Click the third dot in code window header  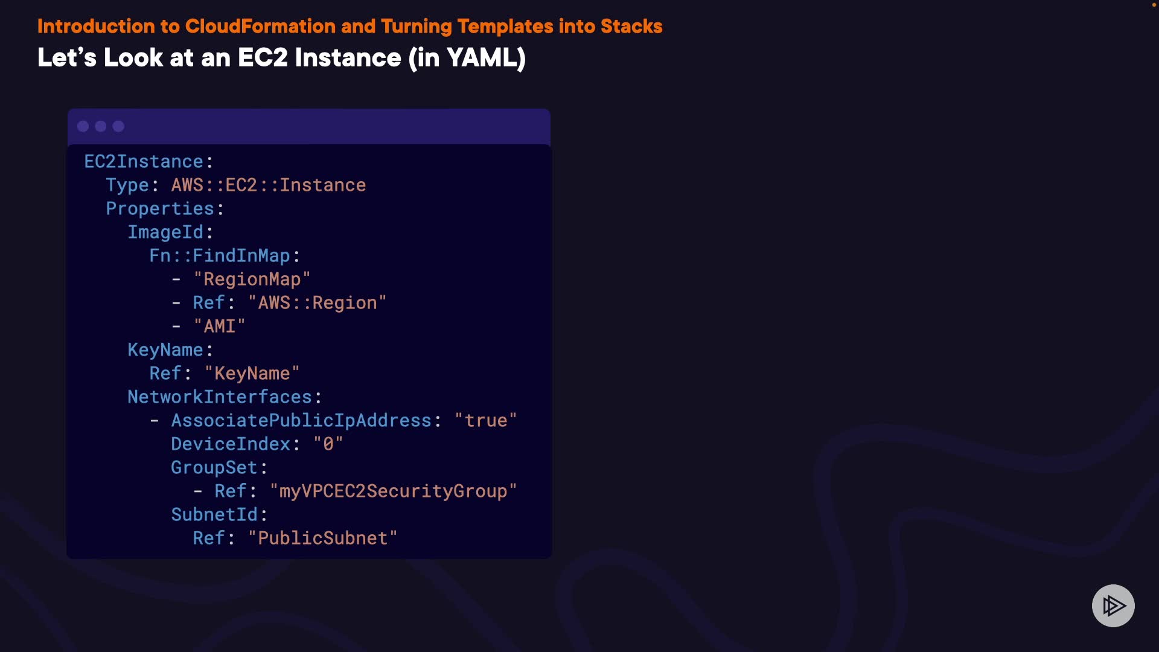(118, 126)
